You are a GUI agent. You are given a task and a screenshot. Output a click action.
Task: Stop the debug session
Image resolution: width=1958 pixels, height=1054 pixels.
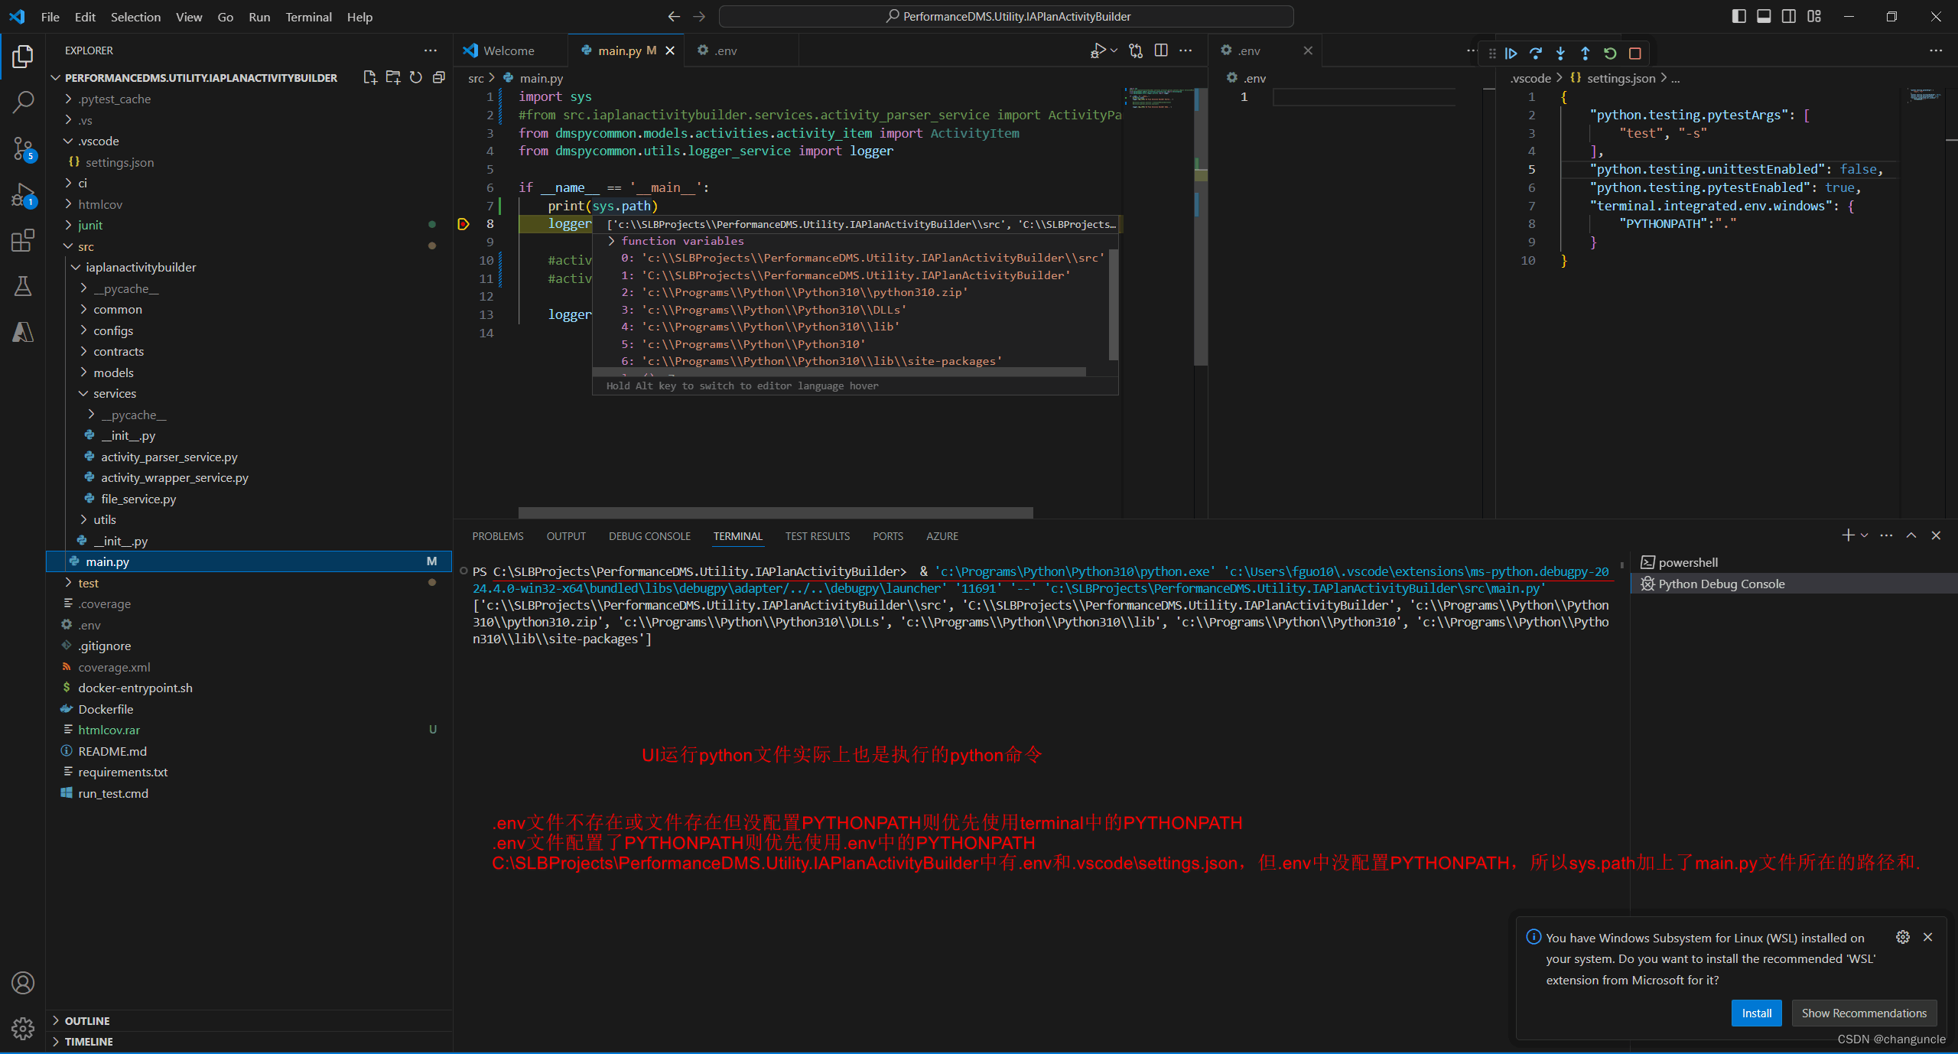pos(1635,54)
